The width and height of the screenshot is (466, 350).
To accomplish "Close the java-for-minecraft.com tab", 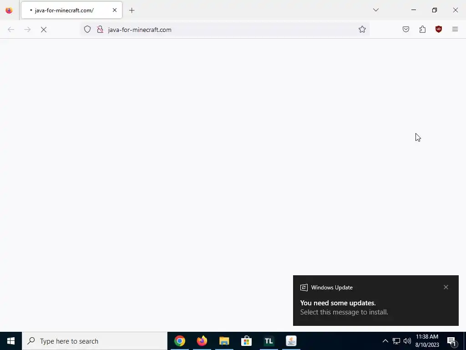I will (x=115, y=10).
